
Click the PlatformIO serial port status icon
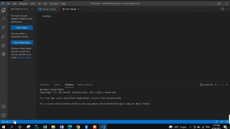click(217, 122)
